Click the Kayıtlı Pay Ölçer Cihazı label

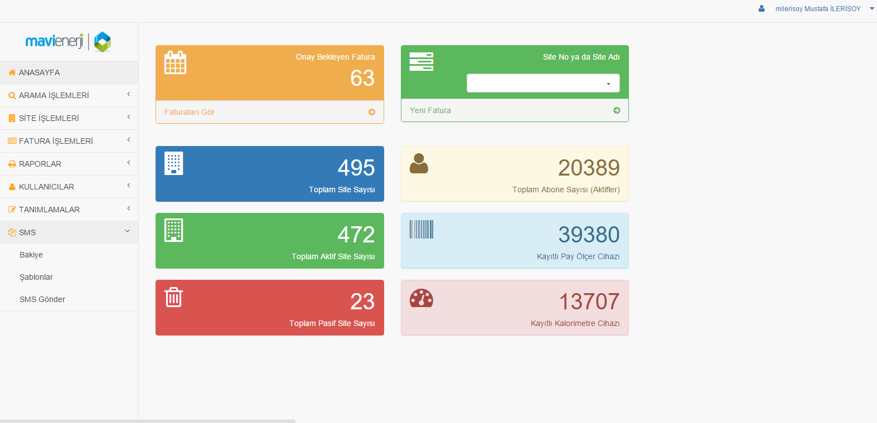tap(578, 256)
